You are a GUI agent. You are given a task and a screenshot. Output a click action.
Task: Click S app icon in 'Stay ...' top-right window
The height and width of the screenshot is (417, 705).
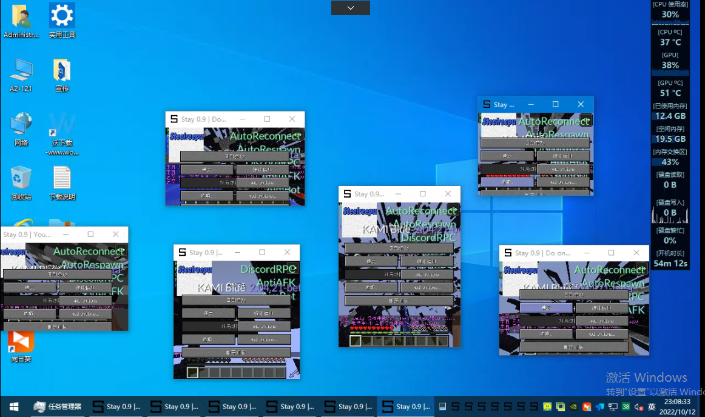(x=487, y=104)
